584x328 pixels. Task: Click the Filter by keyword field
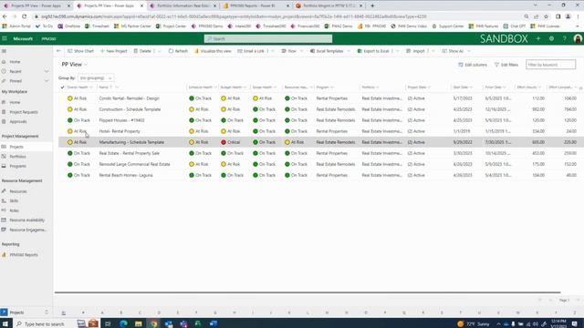pos(550,65)
